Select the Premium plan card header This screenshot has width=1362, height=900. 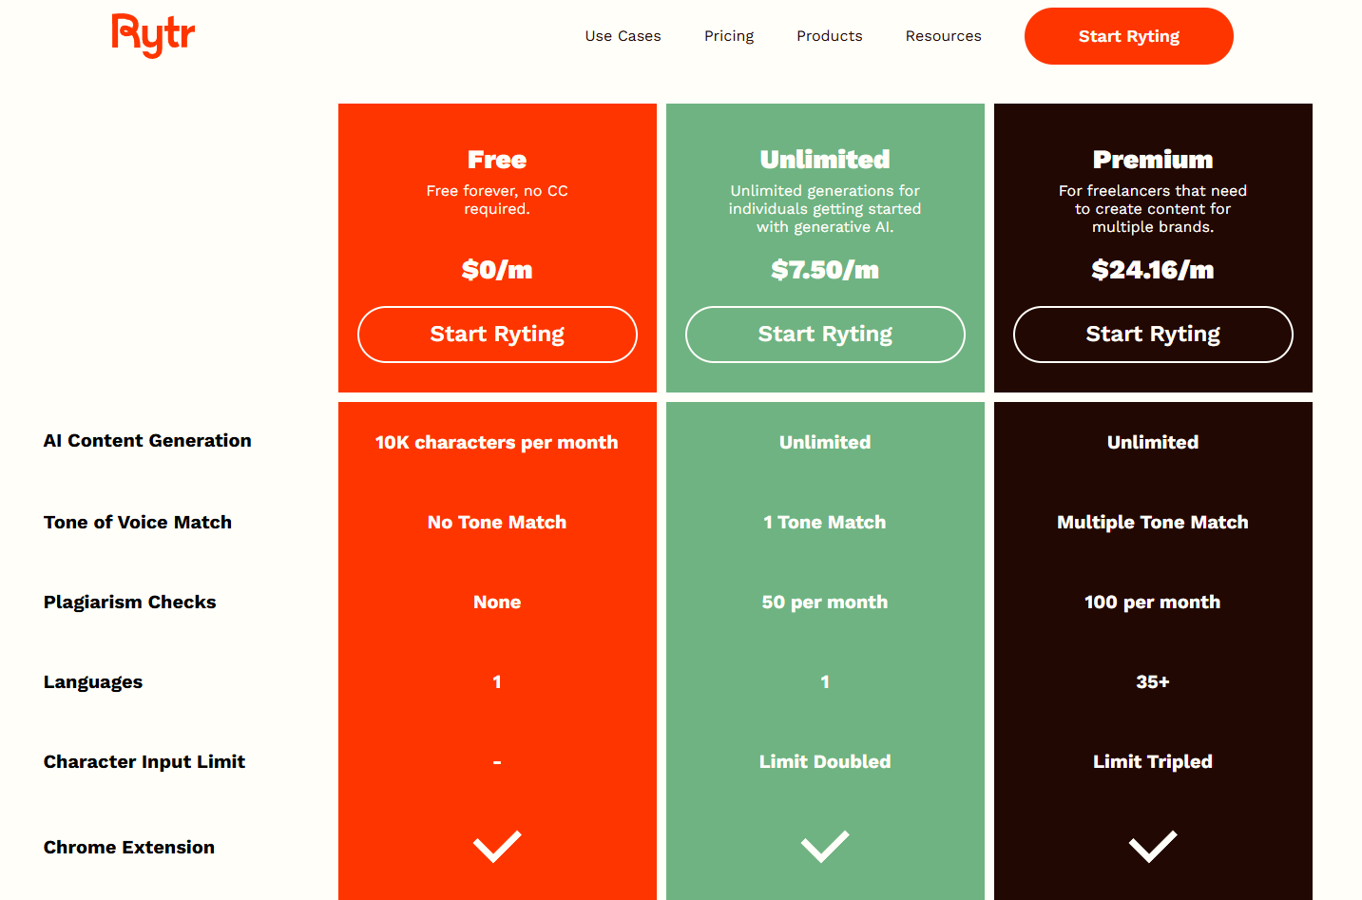click(1153, 160)
